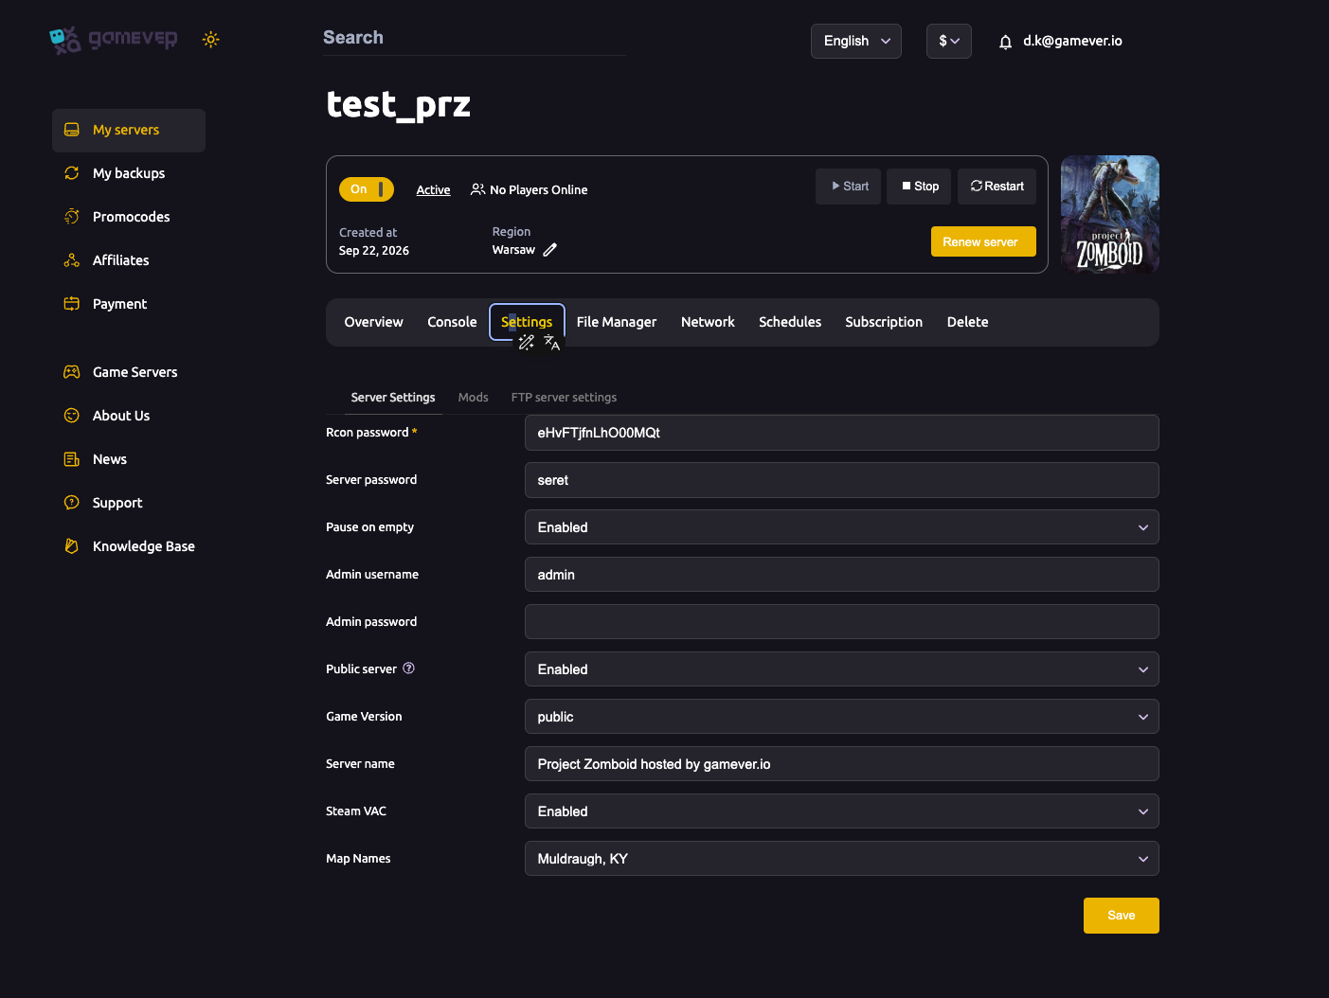Expand the Public server dropdown

click(x=842, y=669)
